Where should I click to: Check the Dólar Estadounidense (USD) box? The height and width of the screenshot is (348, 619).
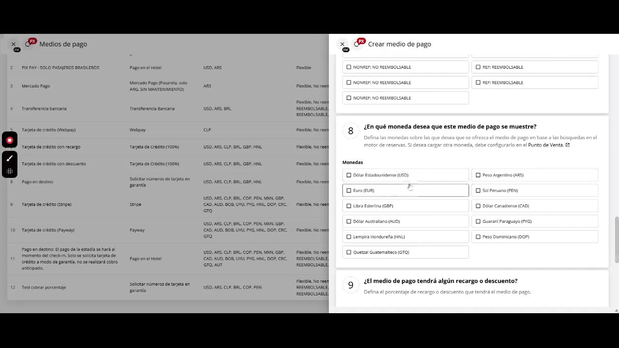pos(349,175)
